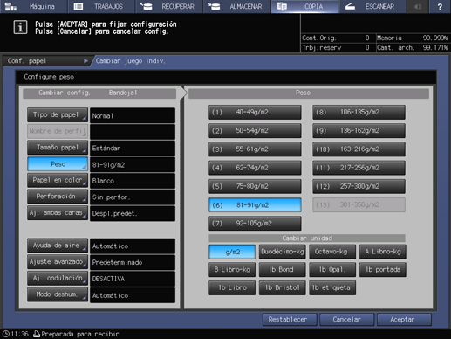Open Papel en color setting
This screenshot has height=339, width=451.
click(x=58, y=180)
